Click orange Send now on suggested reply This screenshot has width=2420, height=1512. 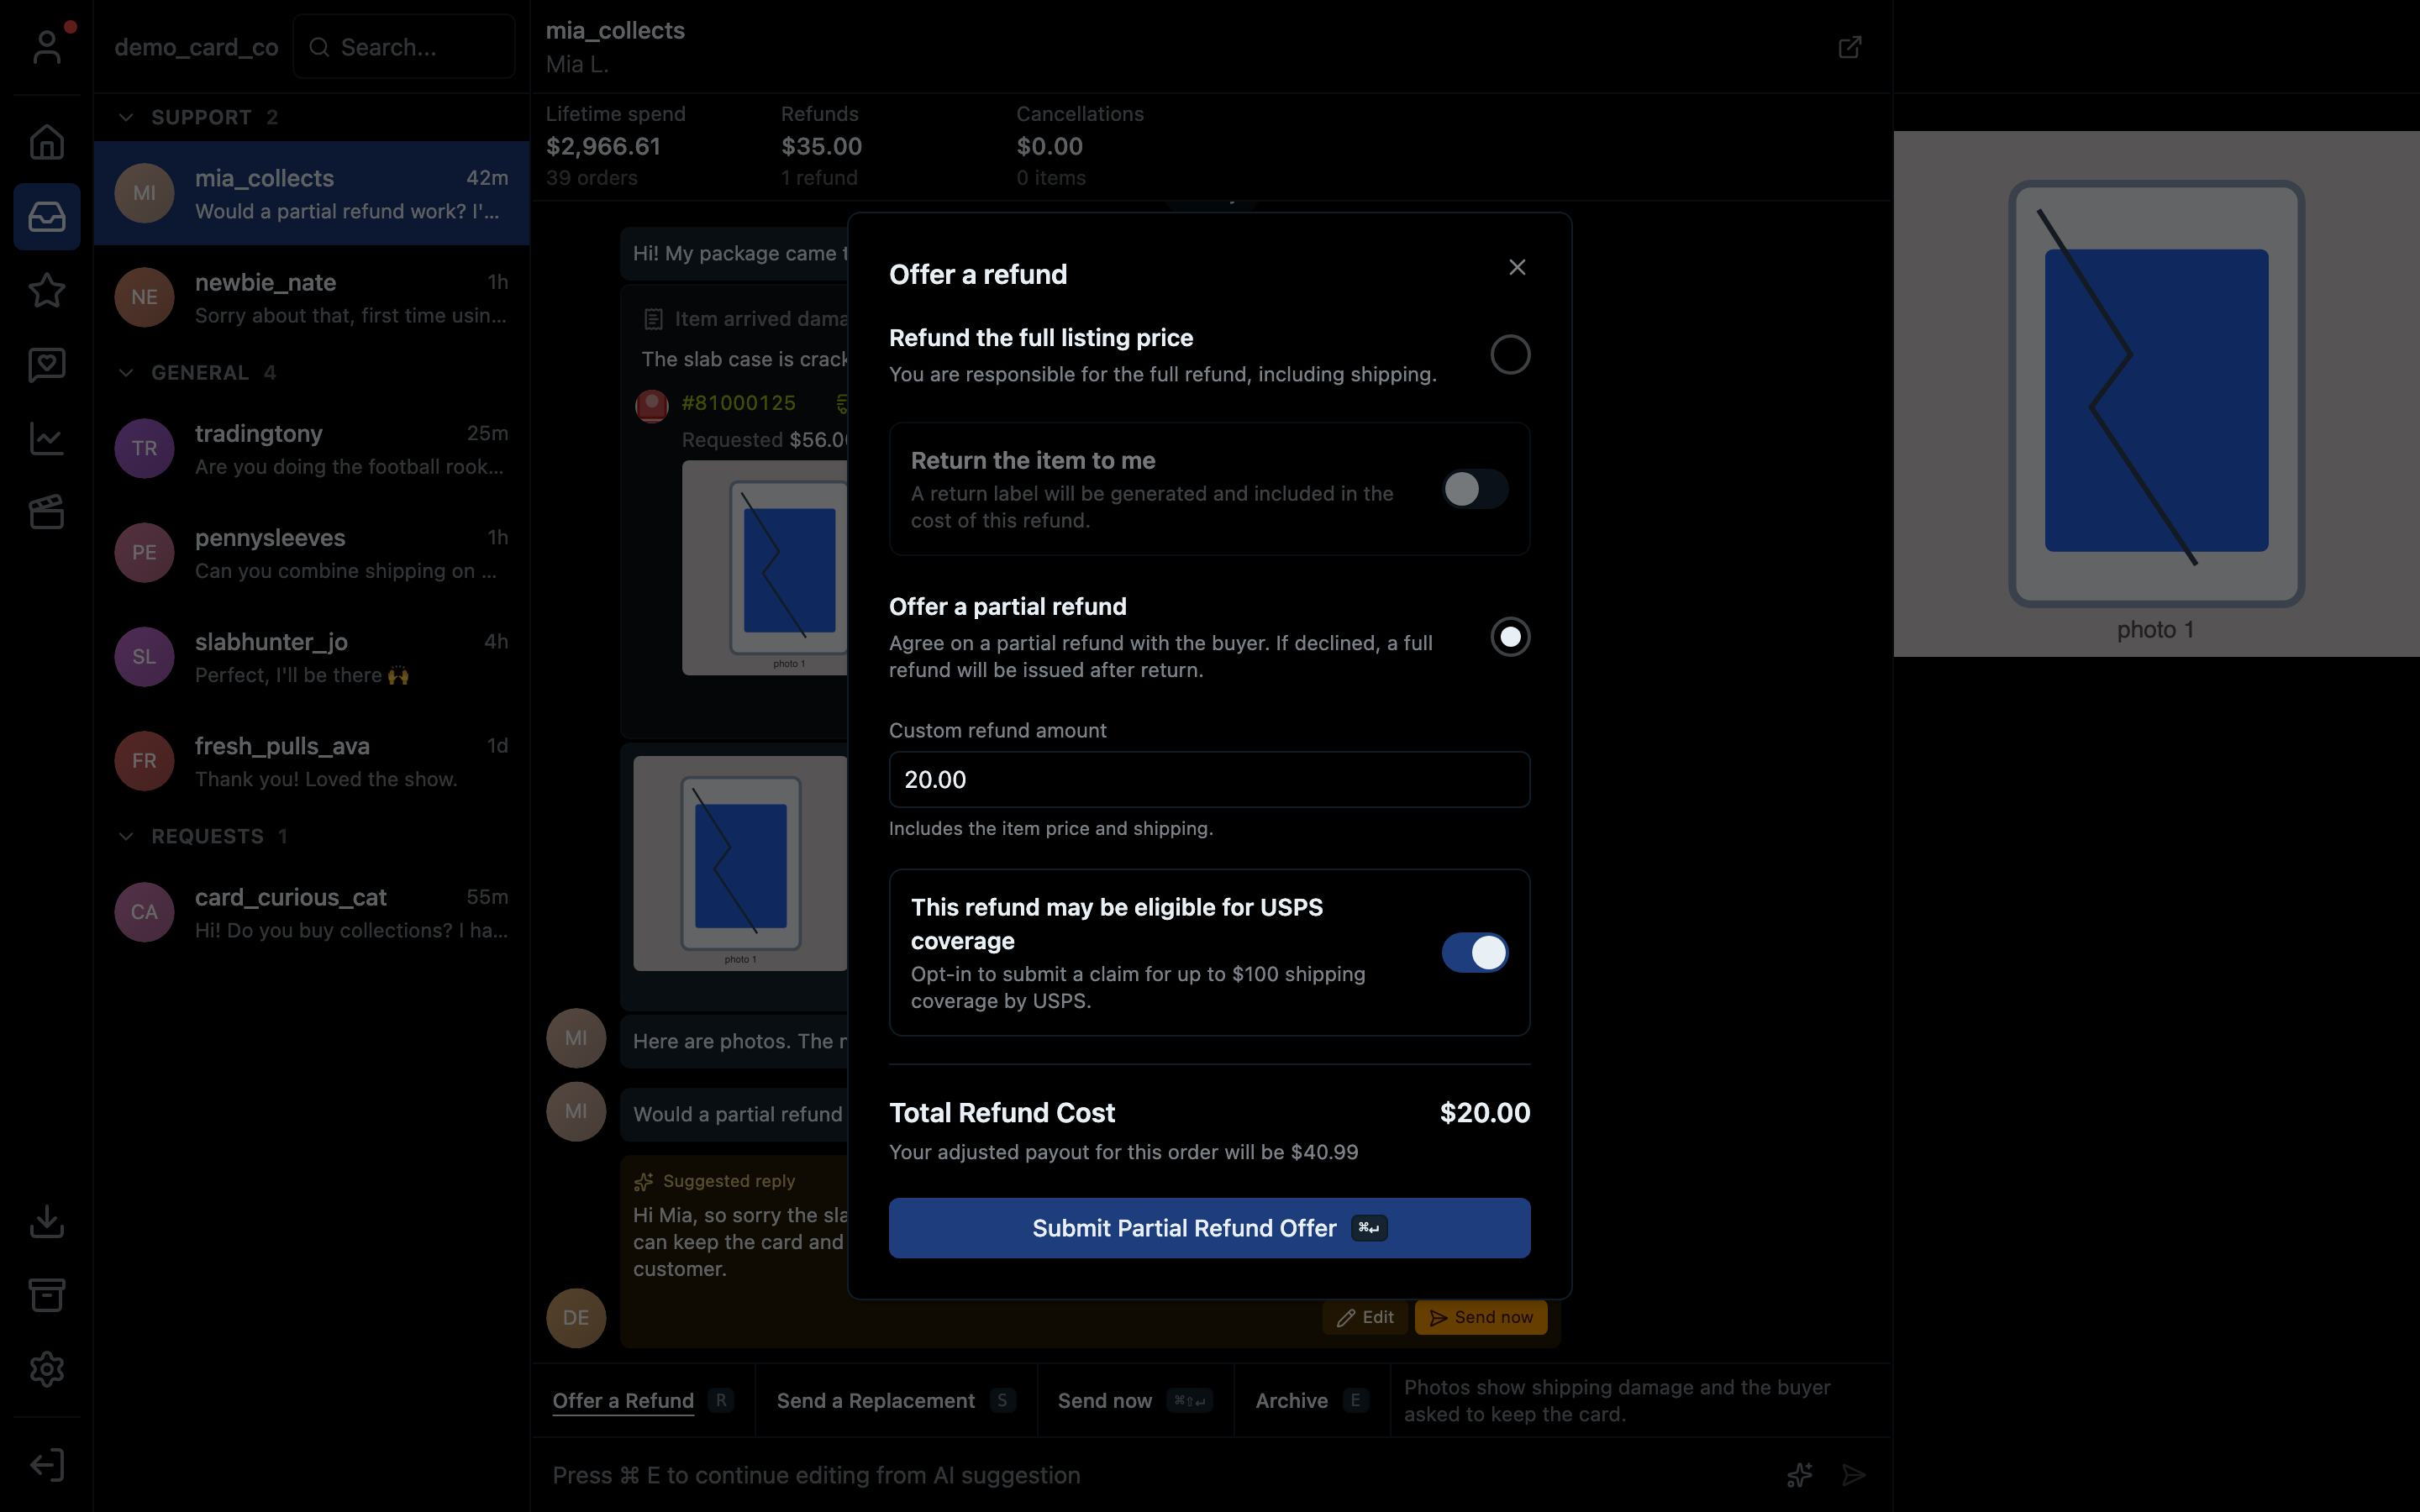[x=1481, y=1317]
